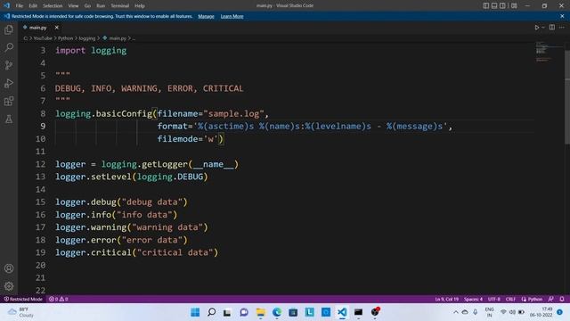The height and width of the screenshot is (321, 570).
Task: Show errors and warnings count
Action: 59,300
